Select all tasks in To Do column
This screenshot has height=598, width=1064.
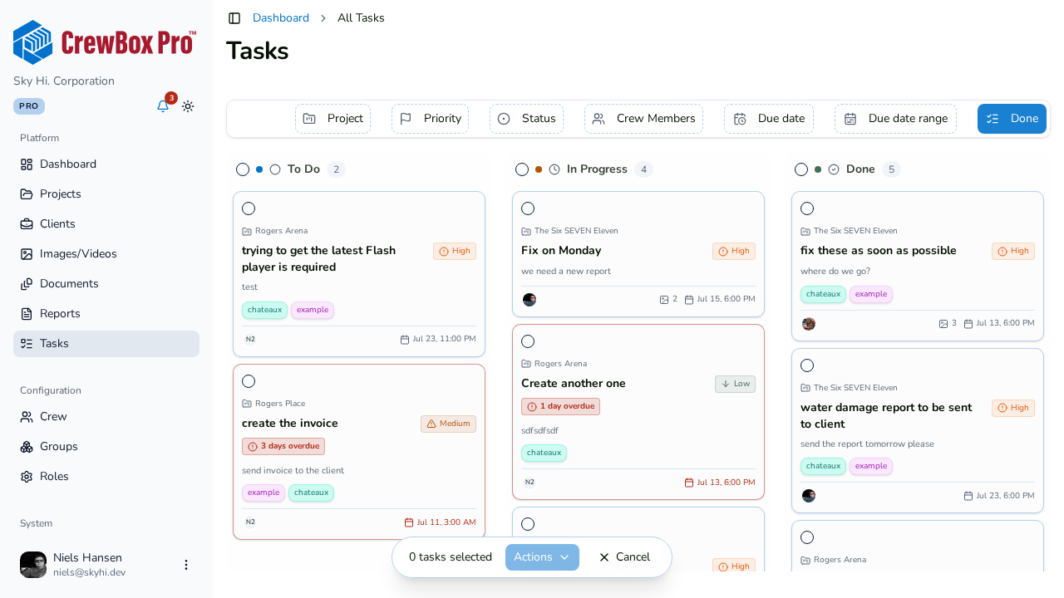(x=243, y=169)
